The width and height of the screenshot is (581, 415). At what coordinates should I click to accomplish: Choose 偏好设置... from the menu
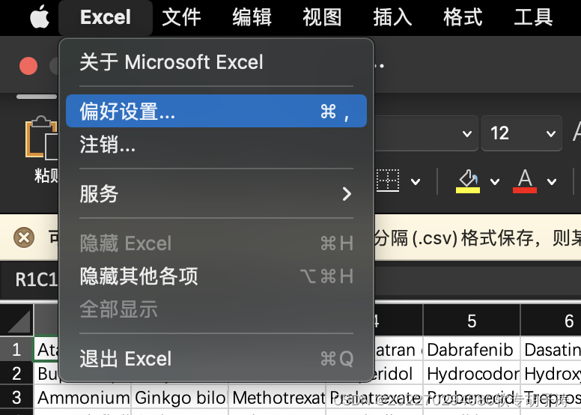[x=216, y=111]
